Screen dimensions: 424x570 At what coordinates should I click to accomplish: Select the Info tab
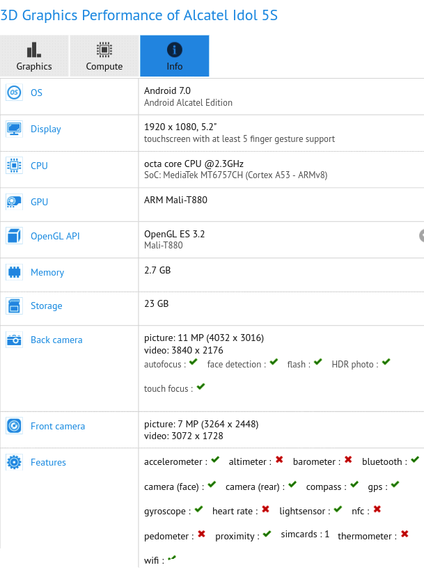175,56
